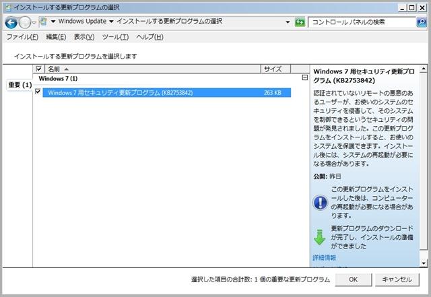The height and width of the screenshot is (297, 431).
Task: Click the blue restart-required info icon
Action: click(x=320, y=203)
